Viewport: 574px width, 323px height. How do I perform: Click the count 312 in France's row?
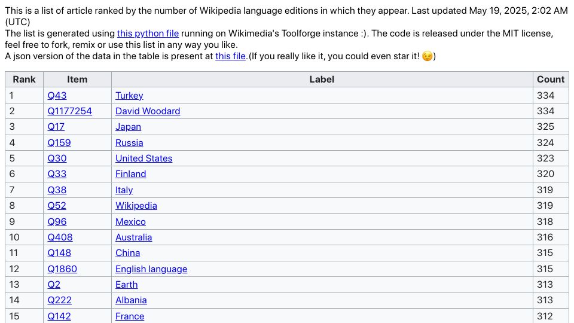(545, 316)
